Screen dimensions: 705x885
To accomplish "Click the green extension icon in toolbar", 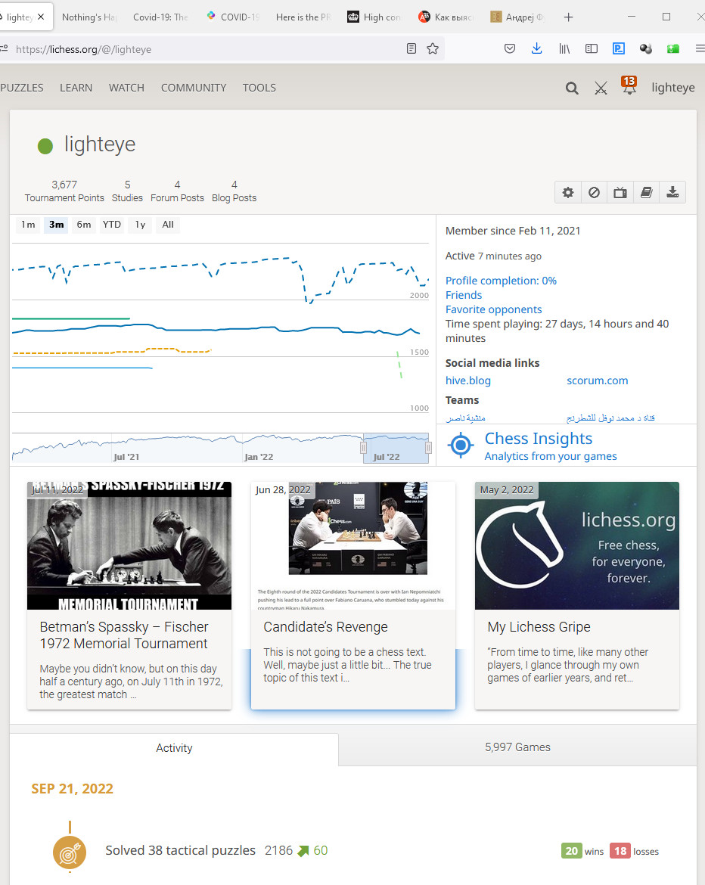I will (672, 48).
